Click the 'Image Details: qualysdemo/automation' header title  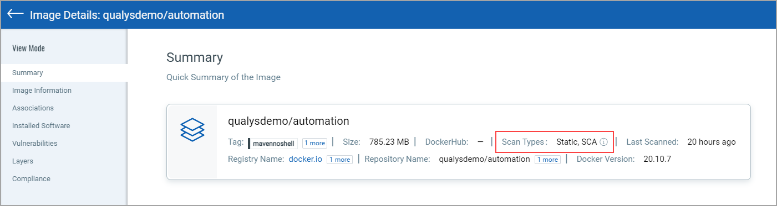pyautogui.click(x=127, y=15)
